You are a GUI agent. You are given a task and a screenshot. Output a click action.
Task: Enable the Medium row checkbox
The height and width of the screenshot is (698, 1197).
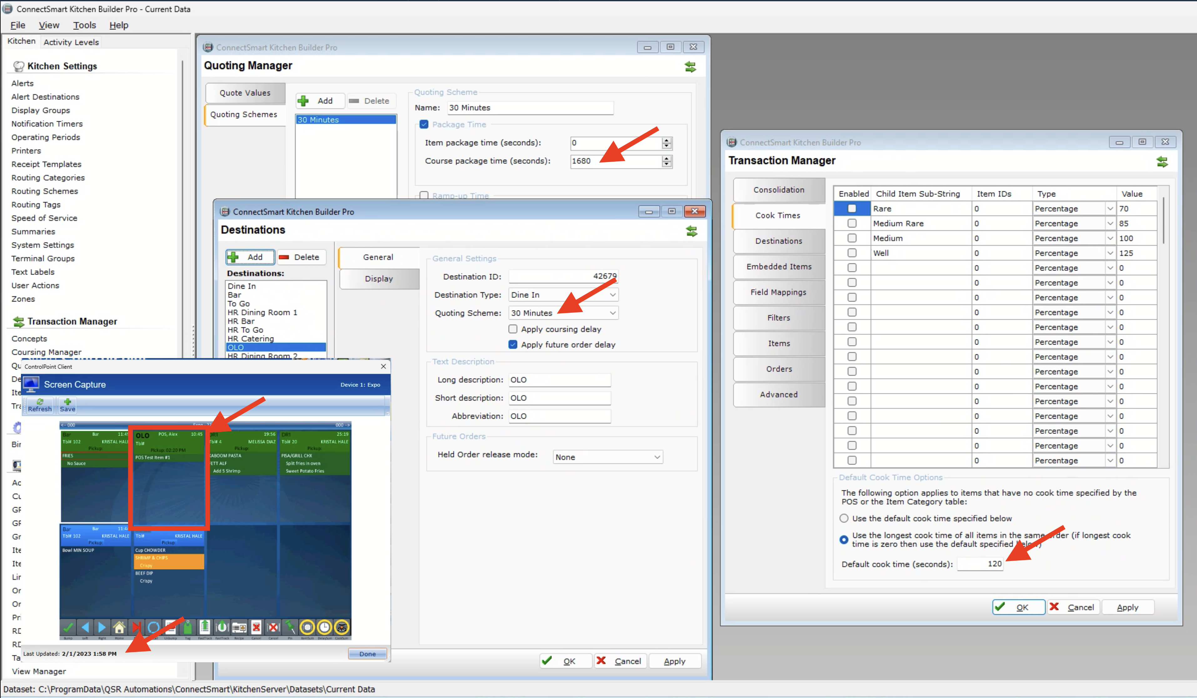[x=852, y=238]
